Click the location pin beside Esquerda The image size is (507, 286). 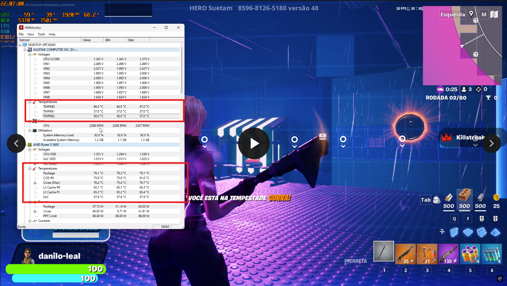pyautogui.click(x=471, y=14)
